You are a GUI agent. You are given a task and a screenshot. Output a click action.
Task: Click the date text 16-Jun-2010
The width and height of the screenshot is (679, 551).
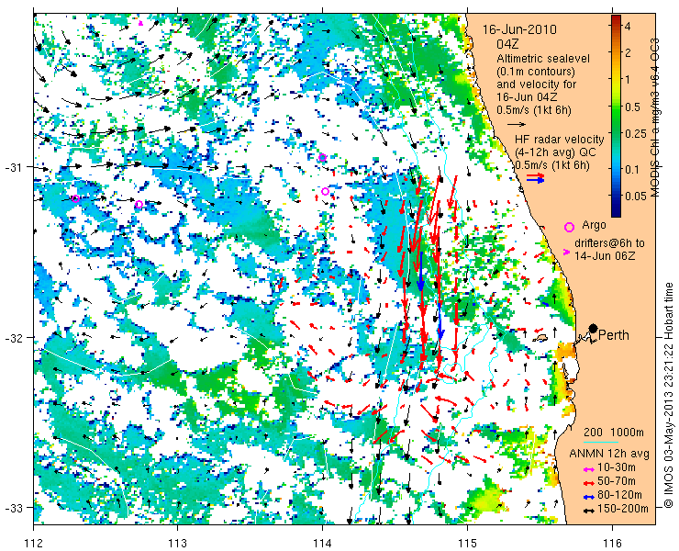[x=519, y=30]
